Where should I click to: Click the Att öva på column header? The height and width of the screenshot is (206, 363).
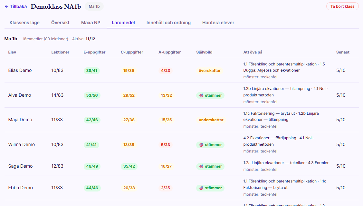pyautogui.click(x=253, y=52)
